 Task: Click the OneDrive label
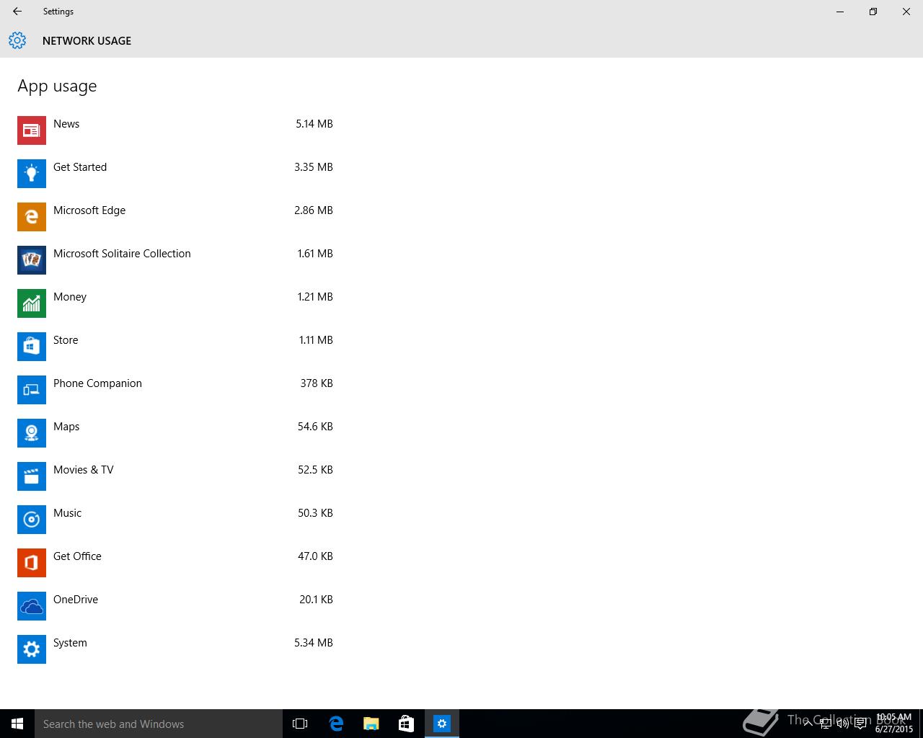click(76, 600)
